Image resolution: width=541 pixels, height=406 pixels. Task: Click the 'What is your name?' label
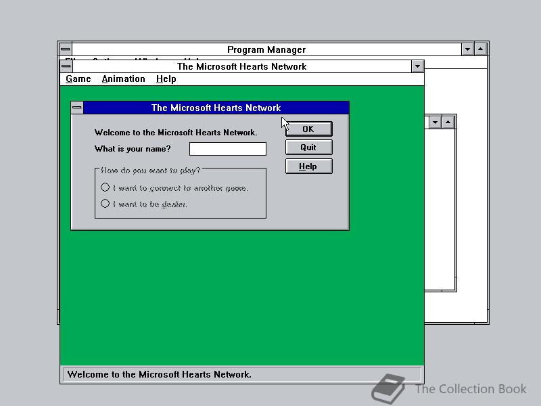(133, 149)
